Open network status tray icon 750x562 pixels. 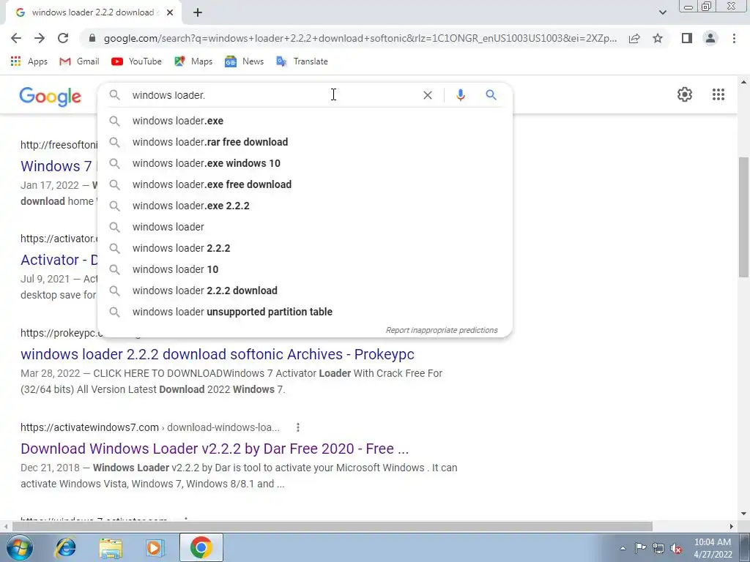[x=658, y=548]
